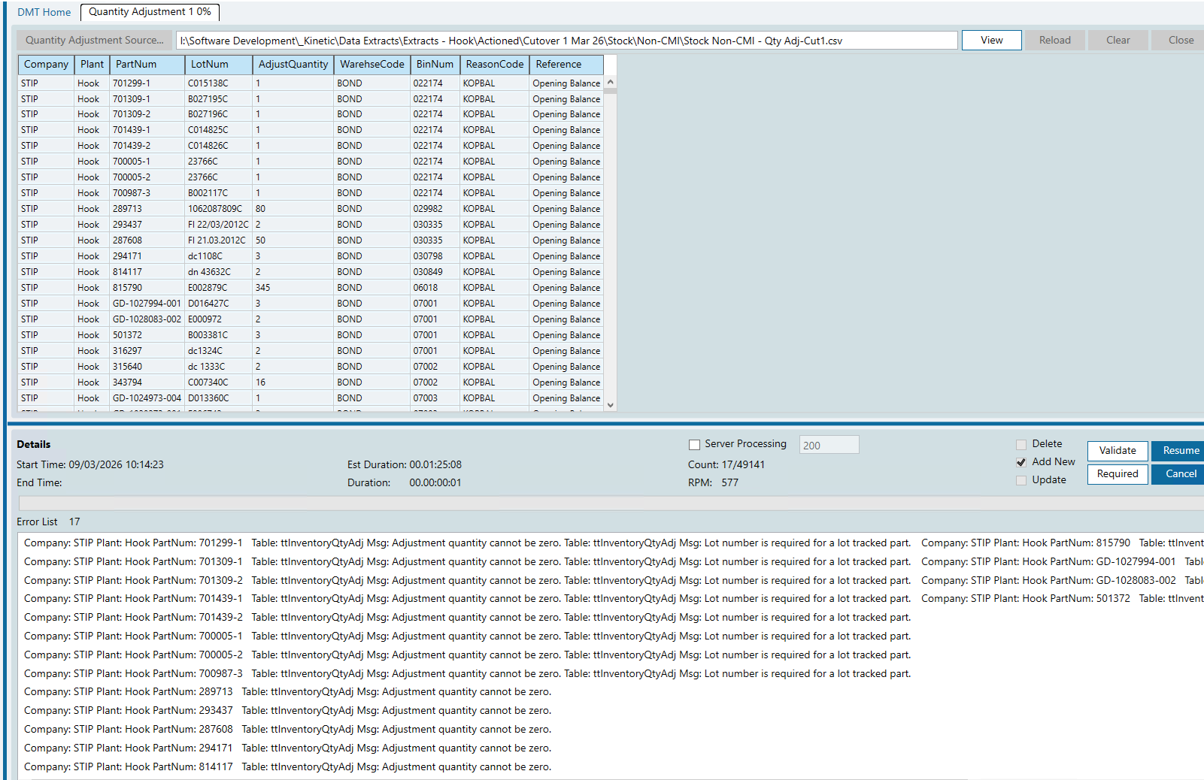Screen dimensions: 1204x780
Task: Click the Required button
Action: pos(1117,474)
